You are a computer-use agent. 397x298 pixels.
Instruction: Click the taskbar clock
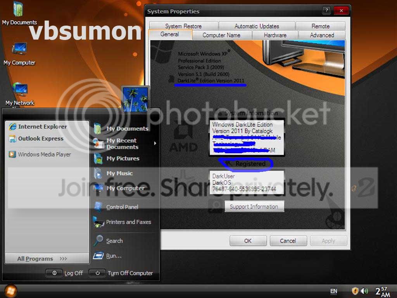coord(383,291)
